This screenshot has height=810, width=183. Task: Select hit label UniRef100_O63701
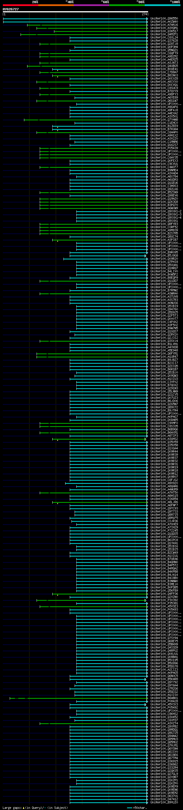point(164,796)
